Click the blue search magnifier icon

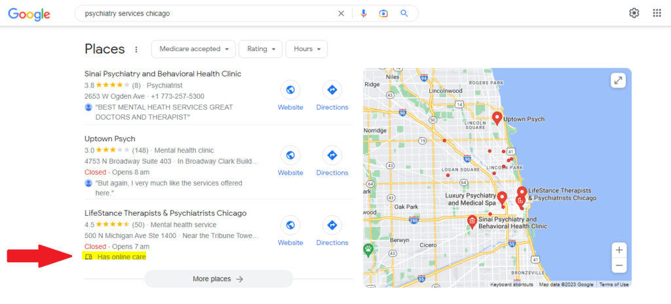(404, 13)
